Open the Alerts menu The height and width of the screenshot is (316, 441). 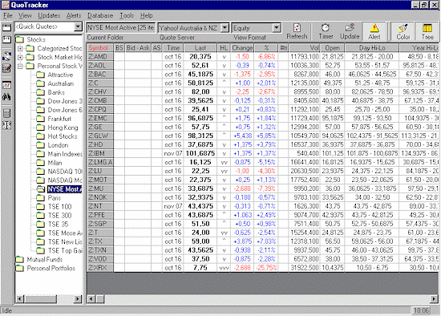pos(74,15)
